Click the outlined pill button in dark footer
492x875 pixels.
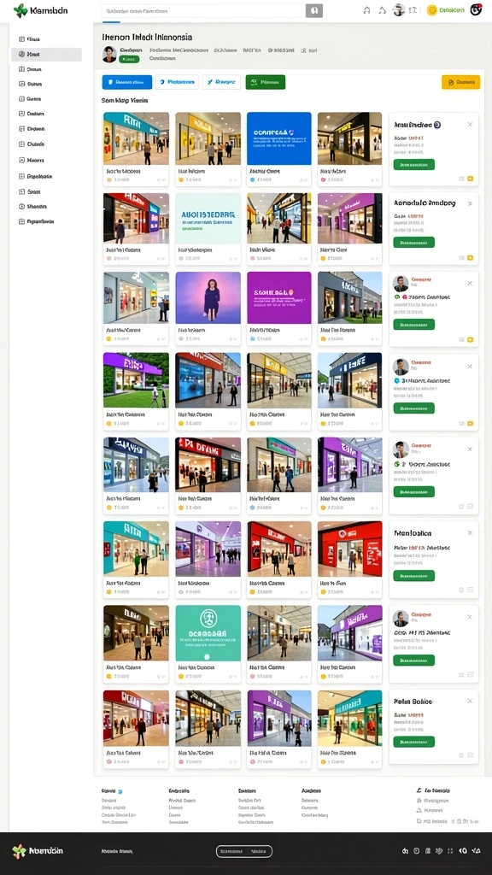[x=244, y=851]
